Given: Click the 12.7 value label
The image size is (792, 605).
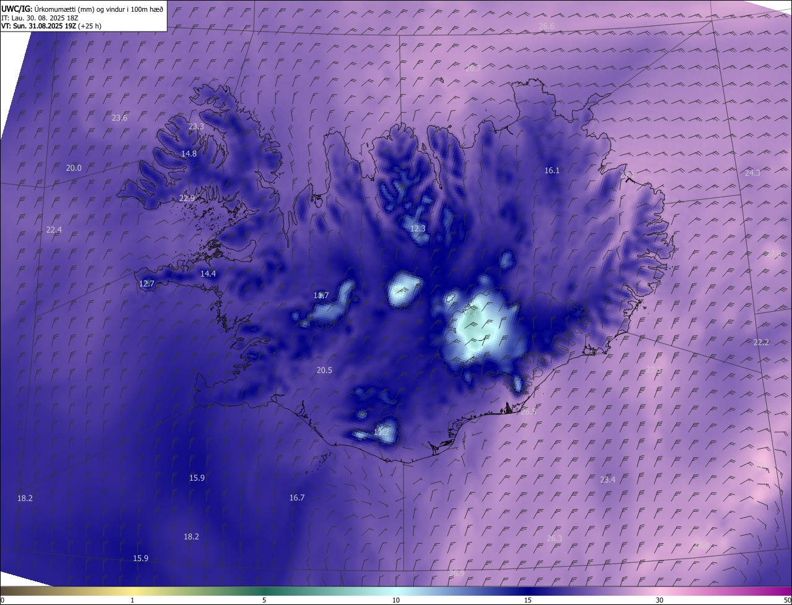Looking at the screenshot, I should (x=147, y=283).
